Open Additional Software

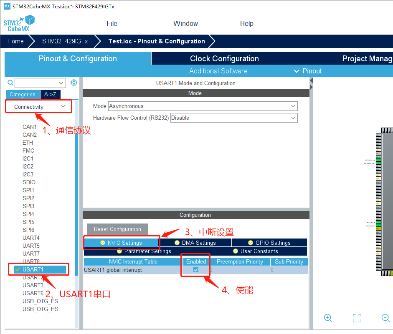218,71
